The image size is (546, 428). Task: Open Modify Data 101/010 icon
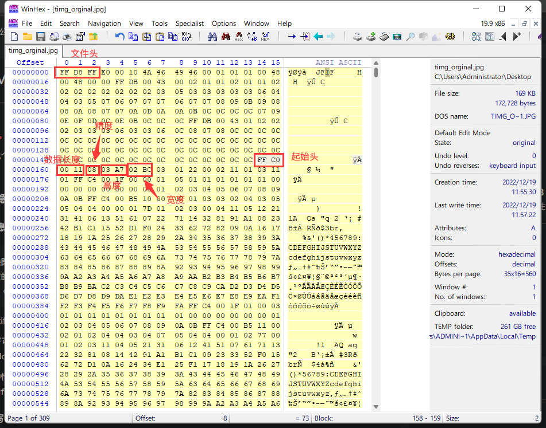click(x=186, y=36)
